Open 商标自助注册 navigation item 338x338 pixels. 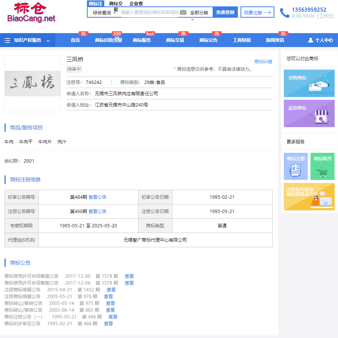[x=108, y=40]
